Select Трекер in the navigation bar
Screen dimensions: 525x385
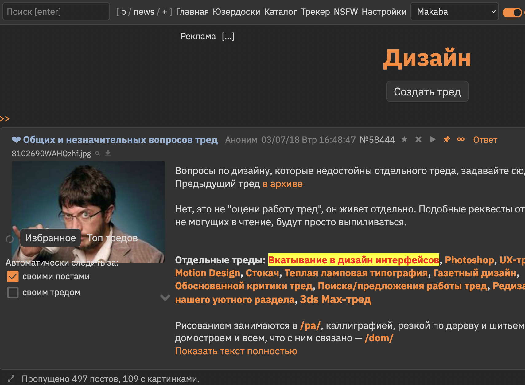315,12
